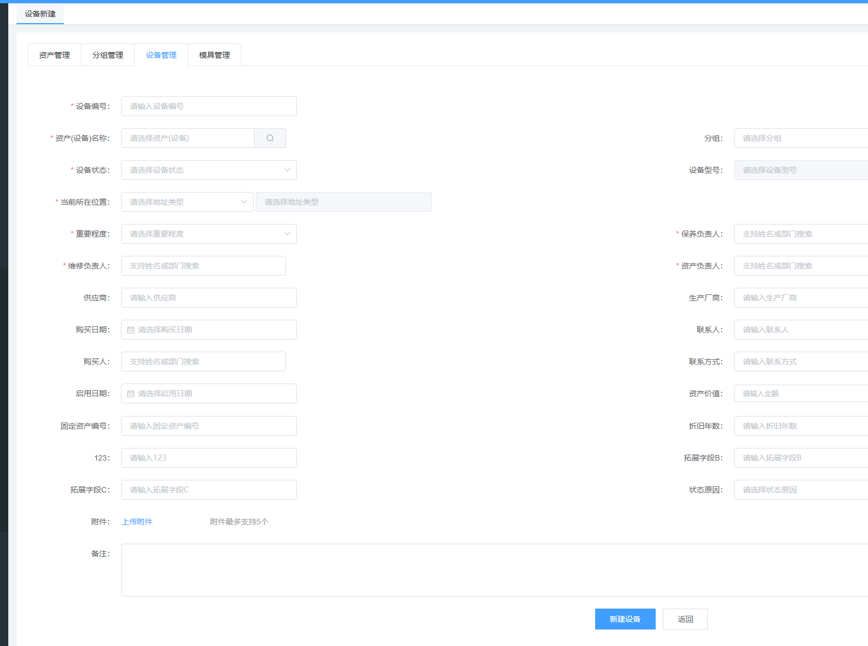Image resolution: width=868 pixels, height=646 pixels.
Task: Click calendar icon in activation date field
Action: click(x=131, y=394)
